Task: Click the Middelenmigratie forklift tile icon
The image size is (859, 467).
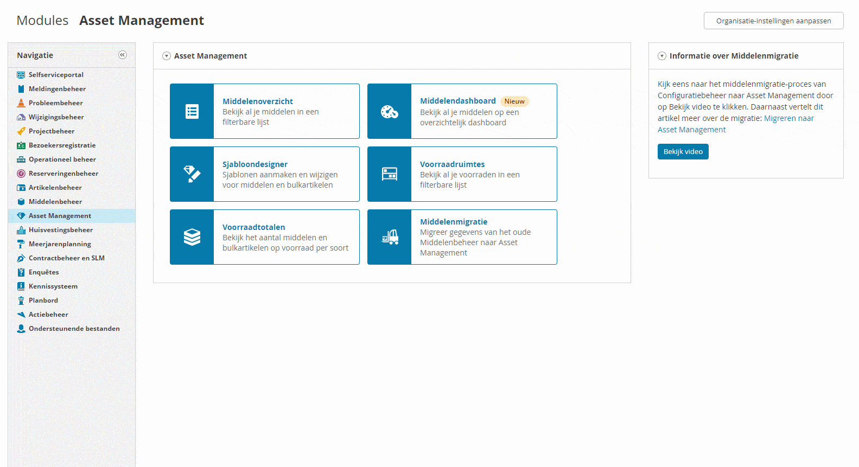Action: tap(390, 237)
